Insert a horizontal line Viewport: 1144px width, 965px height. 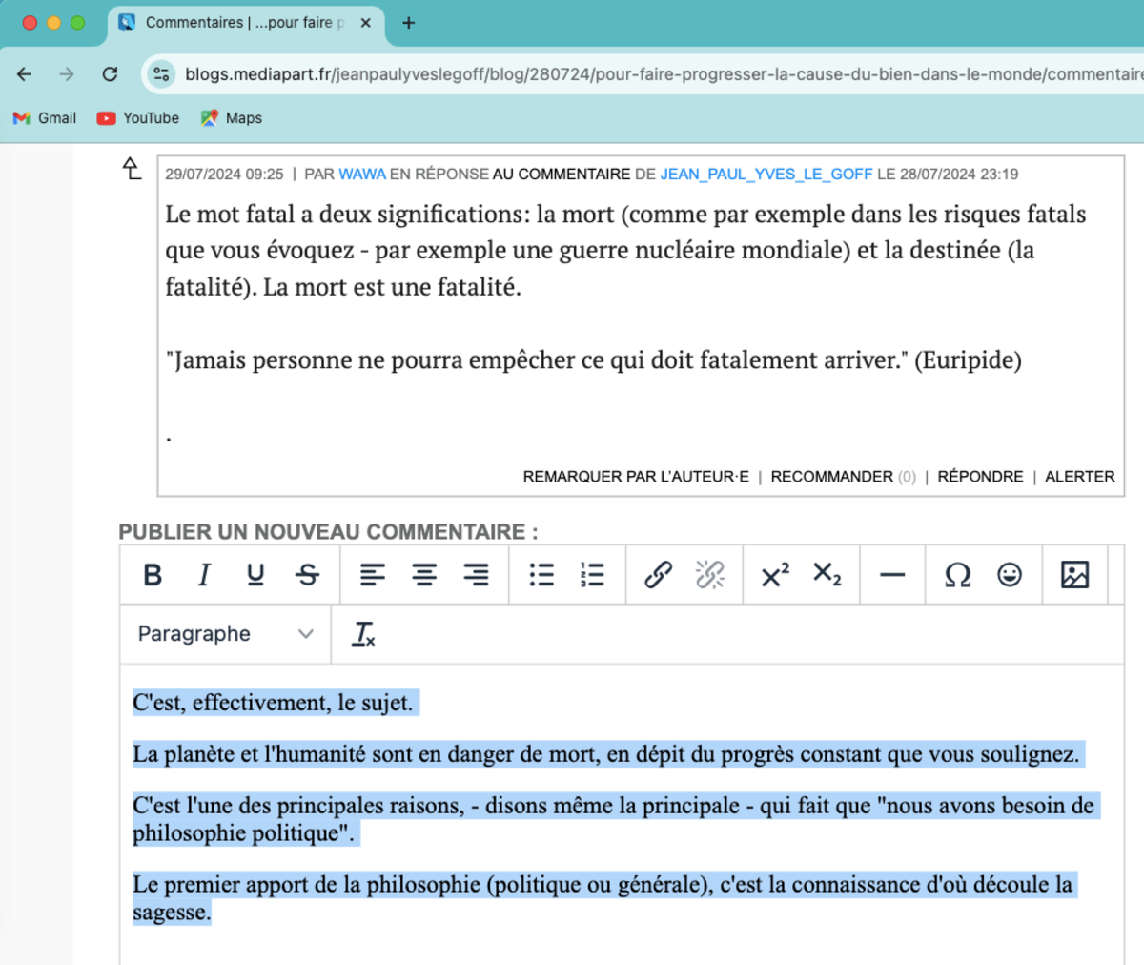click(x=892, y=575)
